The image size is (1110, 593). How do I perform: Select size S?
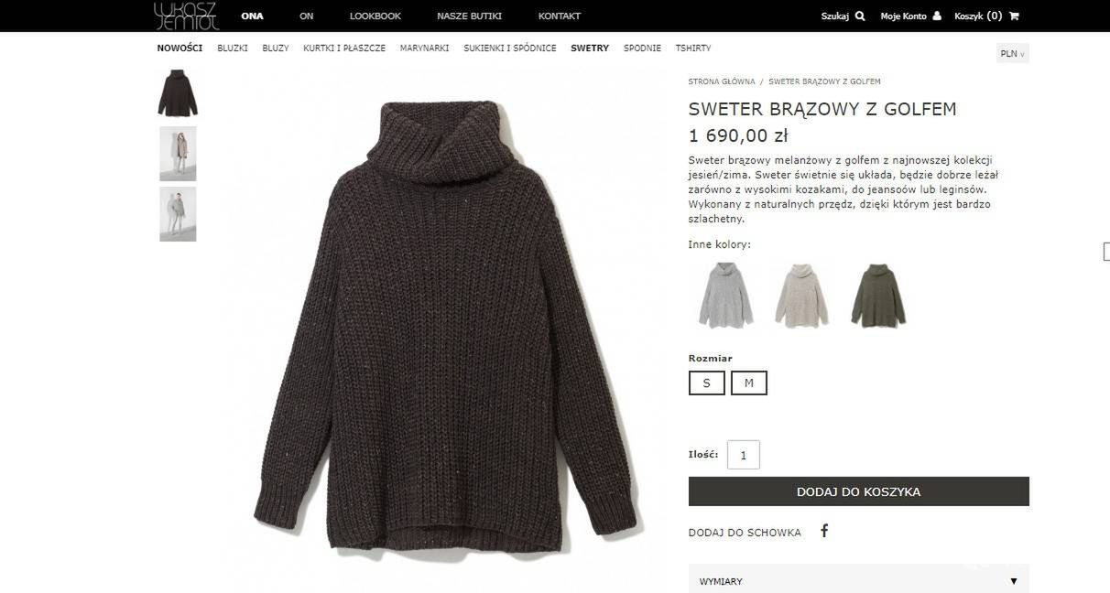pyautogui.click(x=707, y=383)
